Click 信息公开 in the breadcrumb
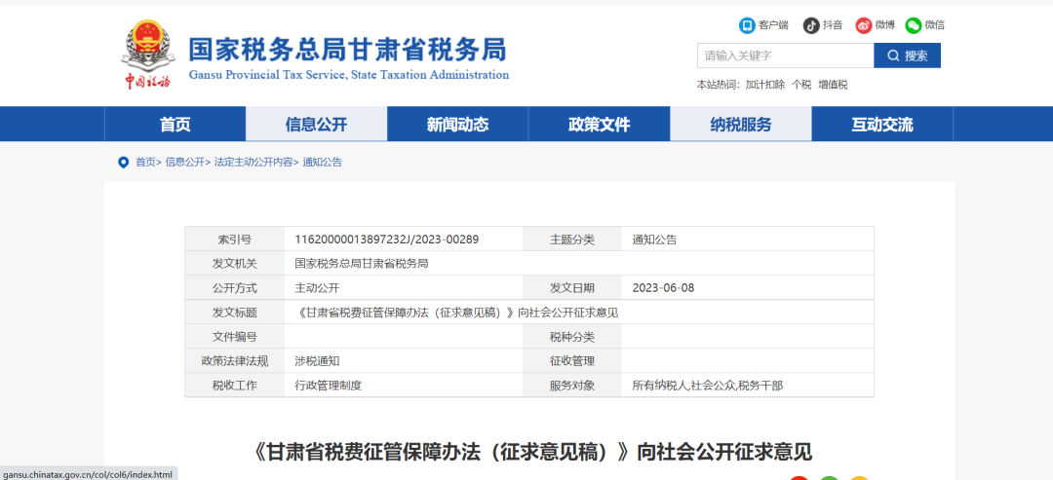The image size is (1053, 480). pyautogui.click(x=184, y=163)
